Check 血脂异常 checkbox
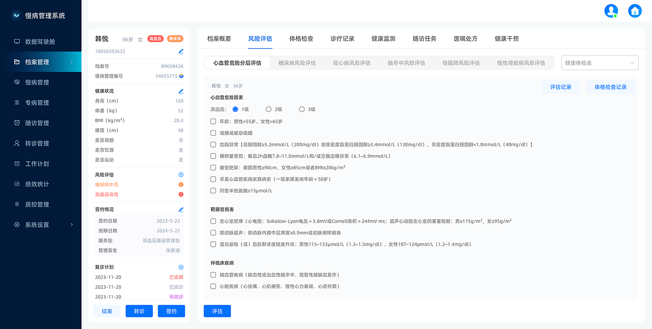This screenshot has width=652, height=329. [x=213, y=145]
